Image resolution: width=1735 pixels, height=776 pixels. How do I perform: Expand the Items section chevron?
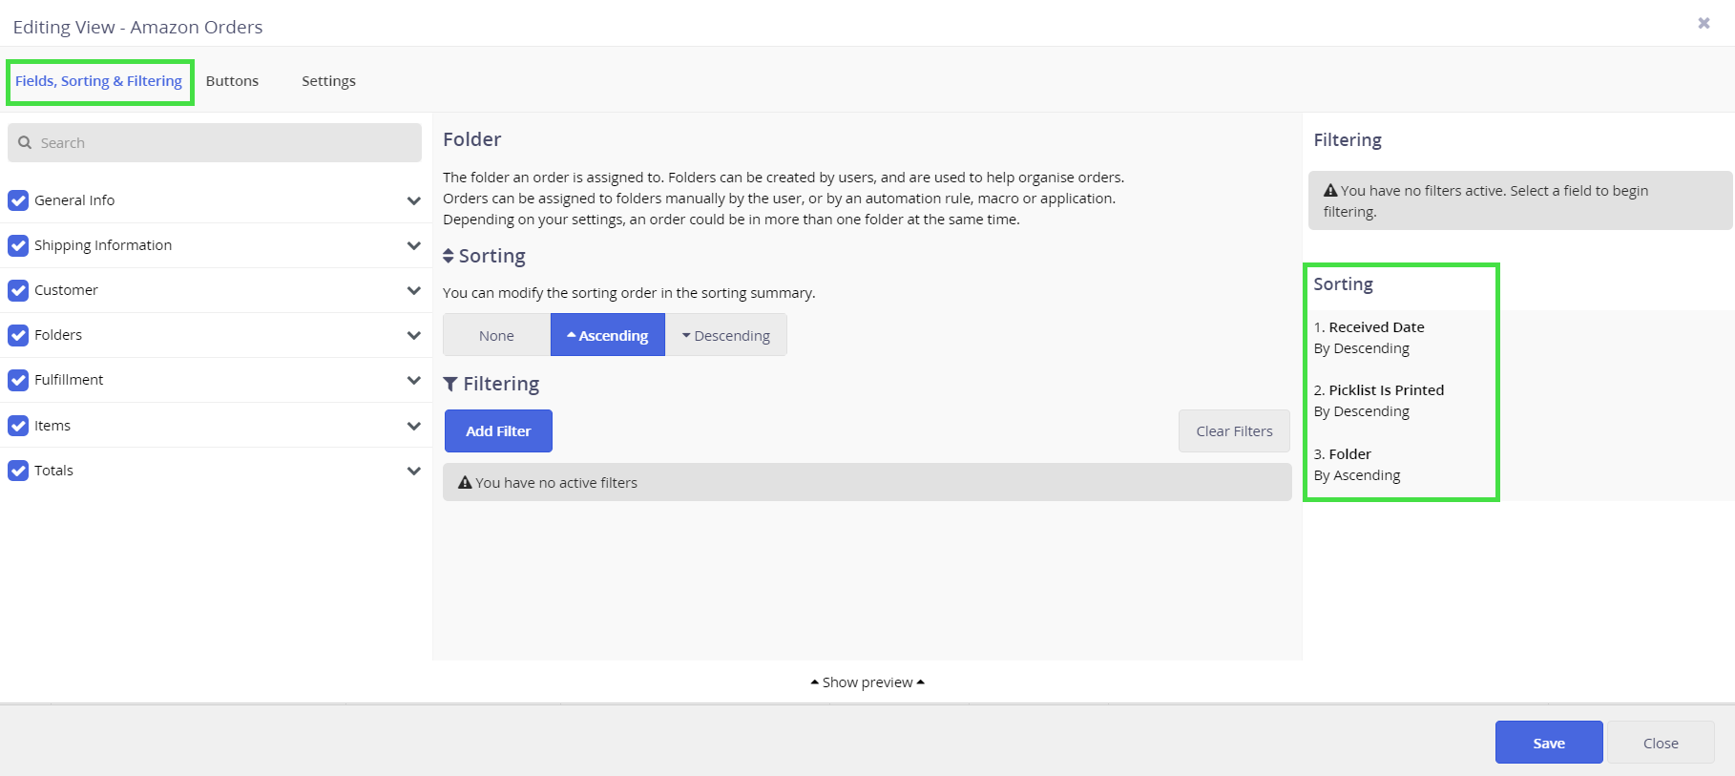pyautogui.click(x=413, y=426)
